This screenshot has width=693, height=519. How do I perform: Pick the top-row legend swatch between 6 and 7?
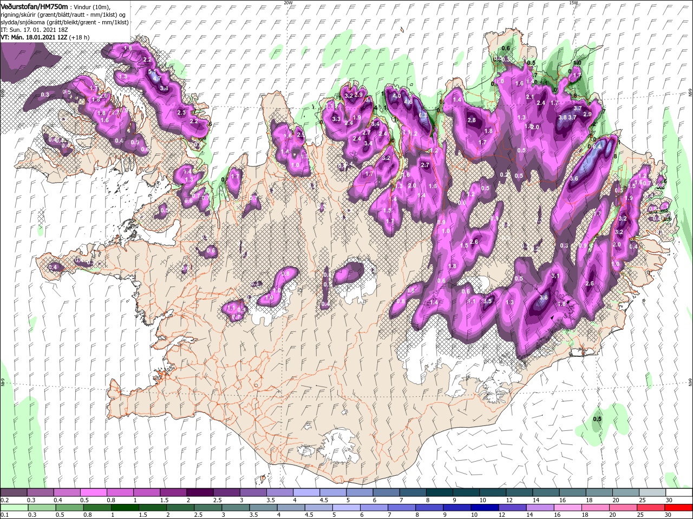385,493
